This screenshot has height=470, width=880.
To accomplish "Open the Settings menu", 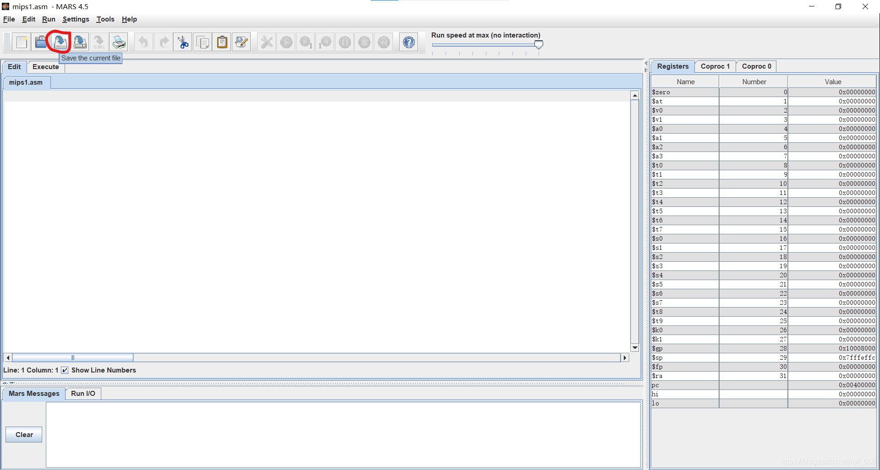I will (x=76, y=19).
